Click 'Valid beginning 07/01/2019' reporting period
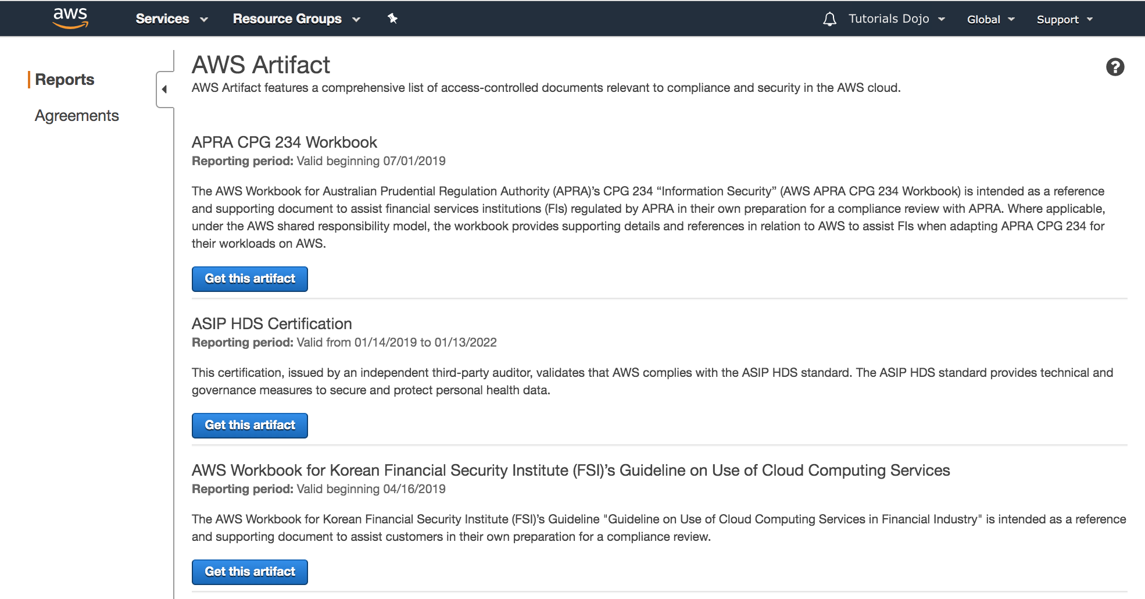1145x599 pixels. click(371, 161)
